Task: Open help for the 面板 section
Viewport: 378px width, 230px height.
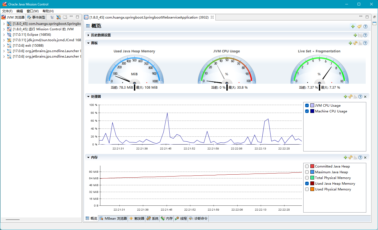Action: (365, 43)
